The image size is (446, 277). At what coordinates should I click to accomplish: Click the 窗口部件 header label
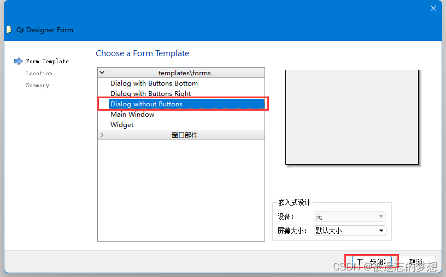[185, 135]
